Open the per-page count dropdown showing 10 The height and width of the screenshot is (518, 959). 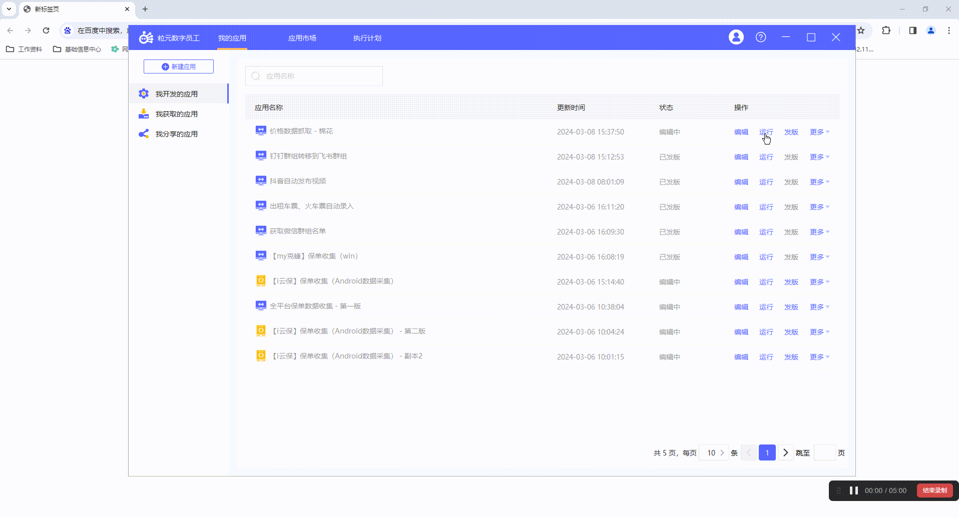click(x=714, y=453)
